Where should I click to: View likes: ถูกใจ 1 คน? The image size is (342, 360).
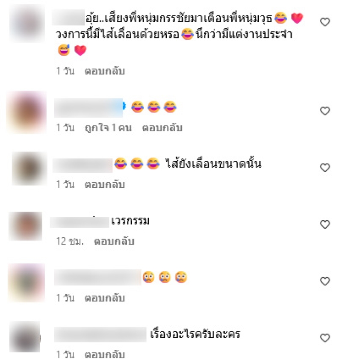(108, 128)
